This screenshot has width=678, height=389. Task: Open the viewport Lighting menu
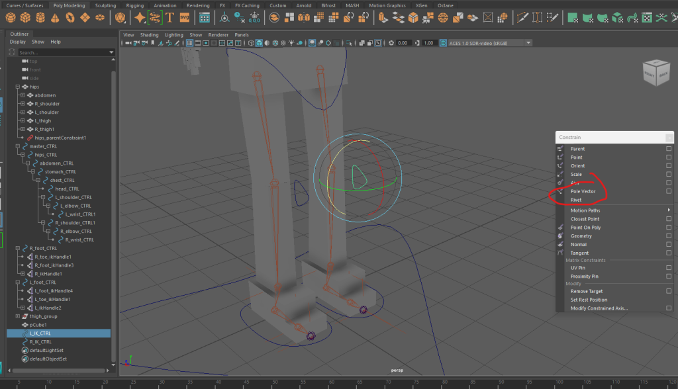[x=174, y=35]
